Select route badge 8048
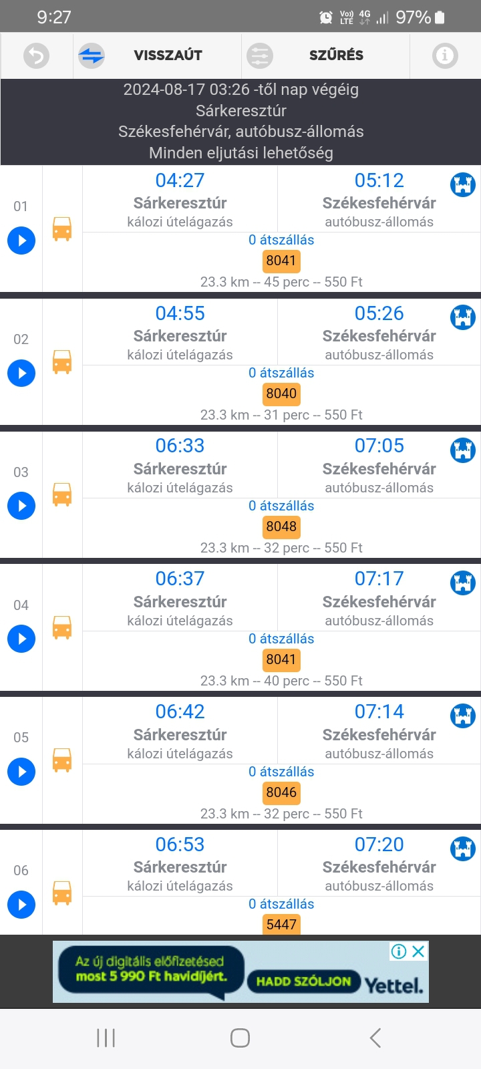This screenshot has height=1069, width=481. point(281,526)
